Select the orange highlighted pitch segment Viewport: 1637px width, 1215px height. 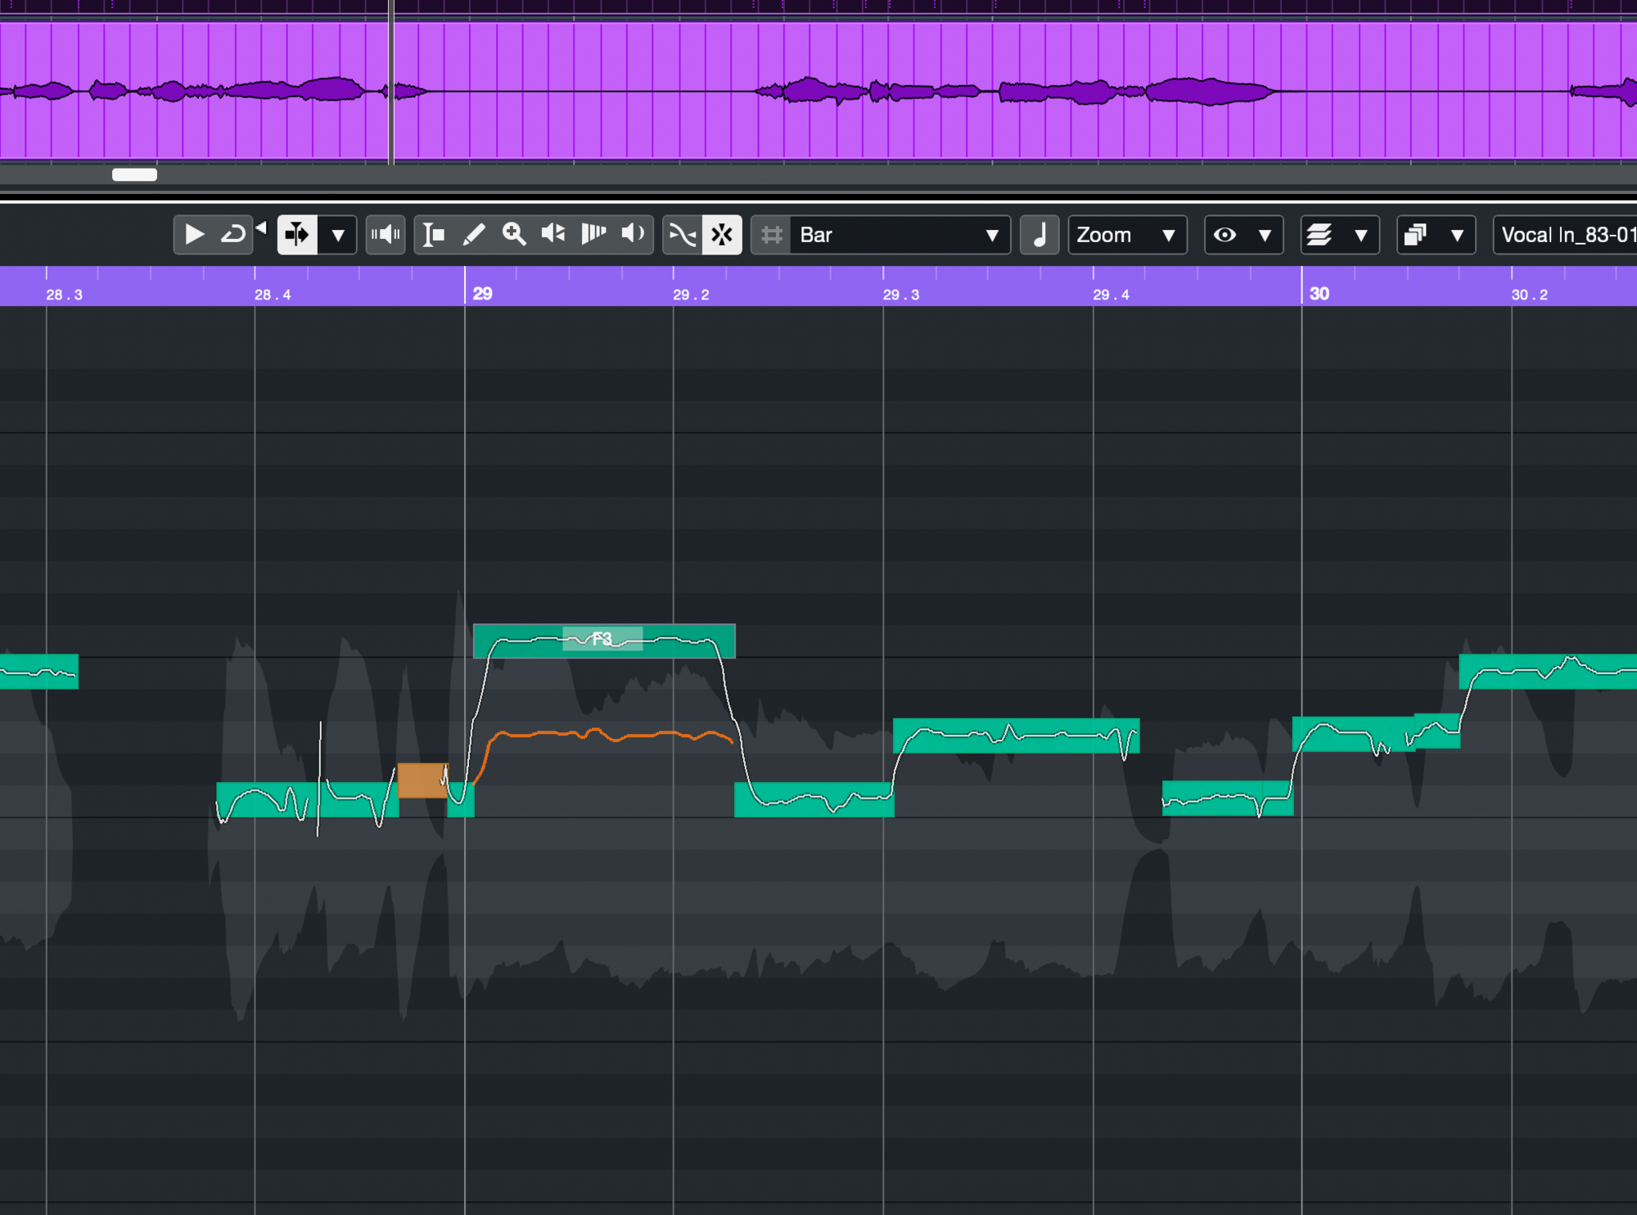click(x=422, y=781)
